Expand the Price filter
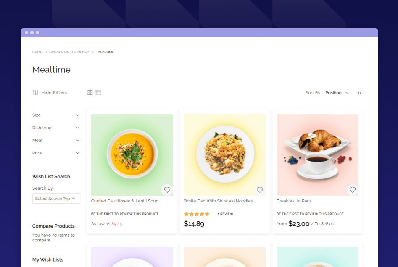 pyautogui.click(x=56, y=153)
